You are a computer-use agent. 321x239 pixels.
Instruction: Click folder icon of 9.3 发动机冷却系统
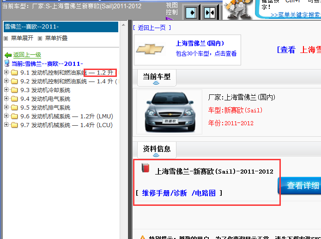[14, 90]
